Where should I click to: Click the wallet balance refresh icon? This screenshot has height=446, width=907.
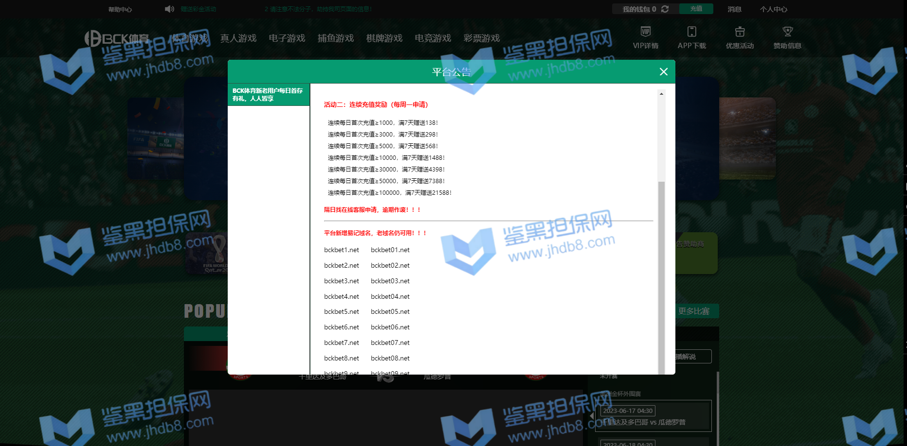(x=665, y=9)
